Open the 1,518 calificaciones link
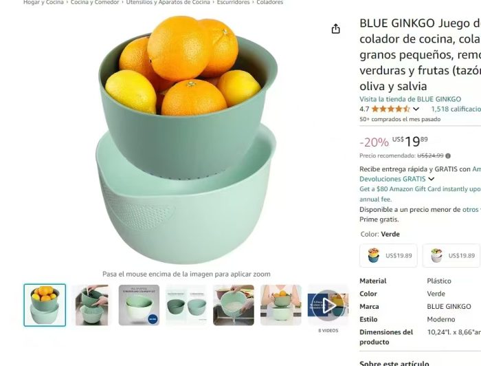481x366 pixels. (456, 109)
